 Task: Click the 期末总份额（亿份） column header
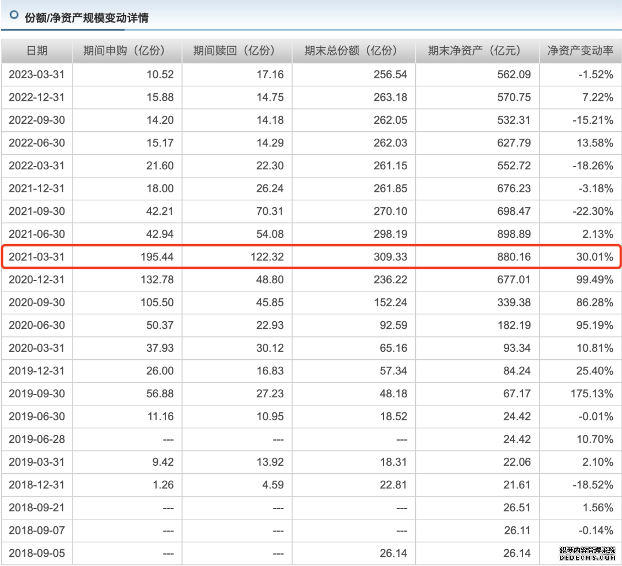tap(354, 51)
